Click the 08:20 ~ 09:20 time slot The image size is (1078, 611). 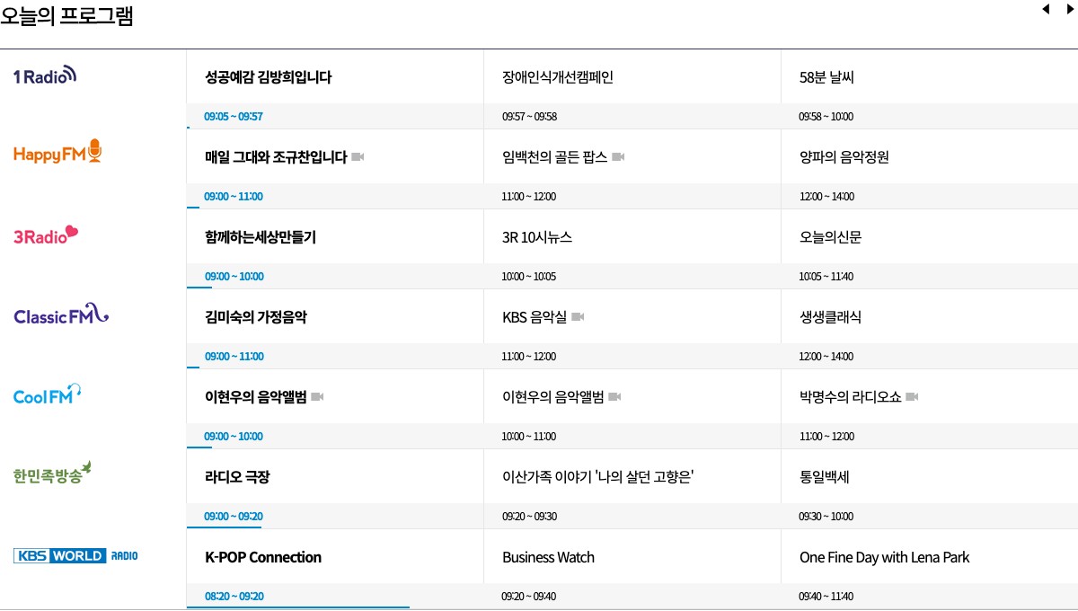click(234, 597)
